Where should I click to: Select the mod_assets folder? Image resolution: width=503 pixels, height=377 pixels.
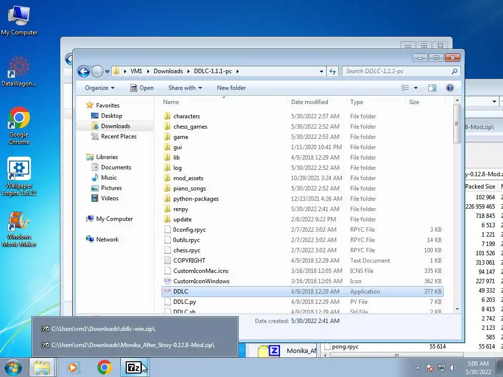click(188, 178)
